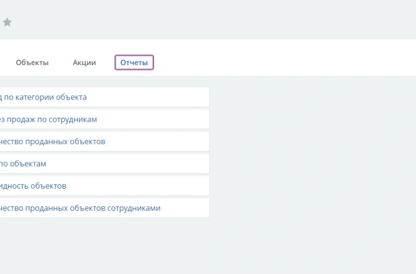Viewport: 416px width, 274px height.
Task: Click the purple-outlined Отчеты tab
Action: pyautogui.click(x=134, y=63)
